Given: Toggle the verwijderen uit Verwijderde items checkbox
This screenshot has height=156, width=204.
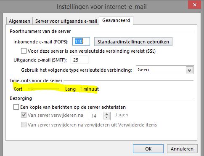Looking at the screenshot, I should [24, 125].
